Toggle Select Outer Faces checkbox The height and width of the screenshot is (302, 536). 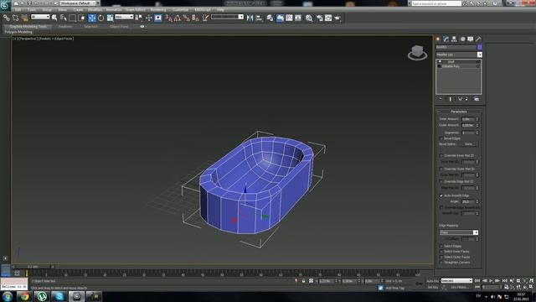point(441,258)
